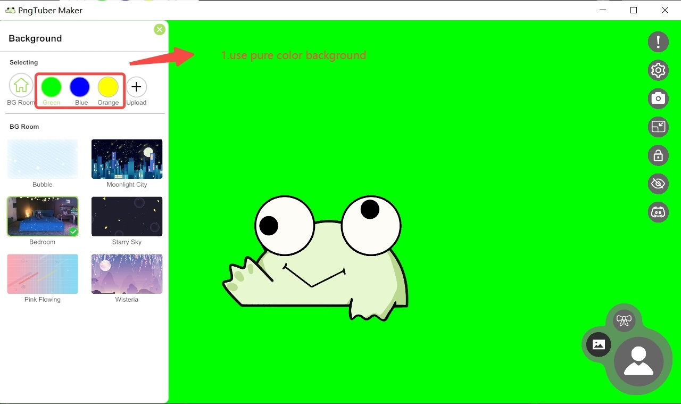
Task: Pick the Wisteria background
Action: pos(127,274)
